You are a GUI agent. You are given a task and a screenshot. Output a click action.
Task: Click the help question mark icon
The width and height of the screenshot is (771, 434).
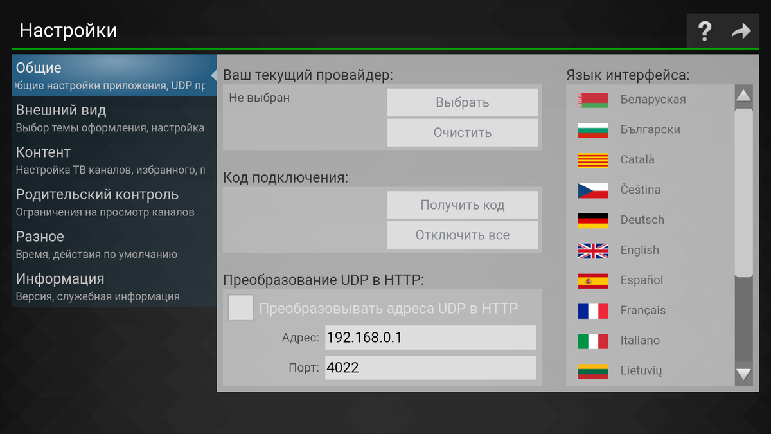(705, 30)
